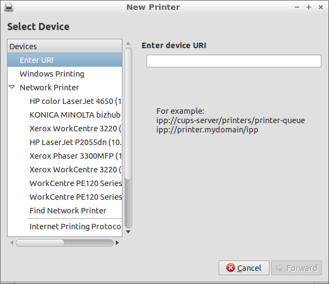Select Enter URI in device list
329x284 pixels.
click(x=37, y=60)
